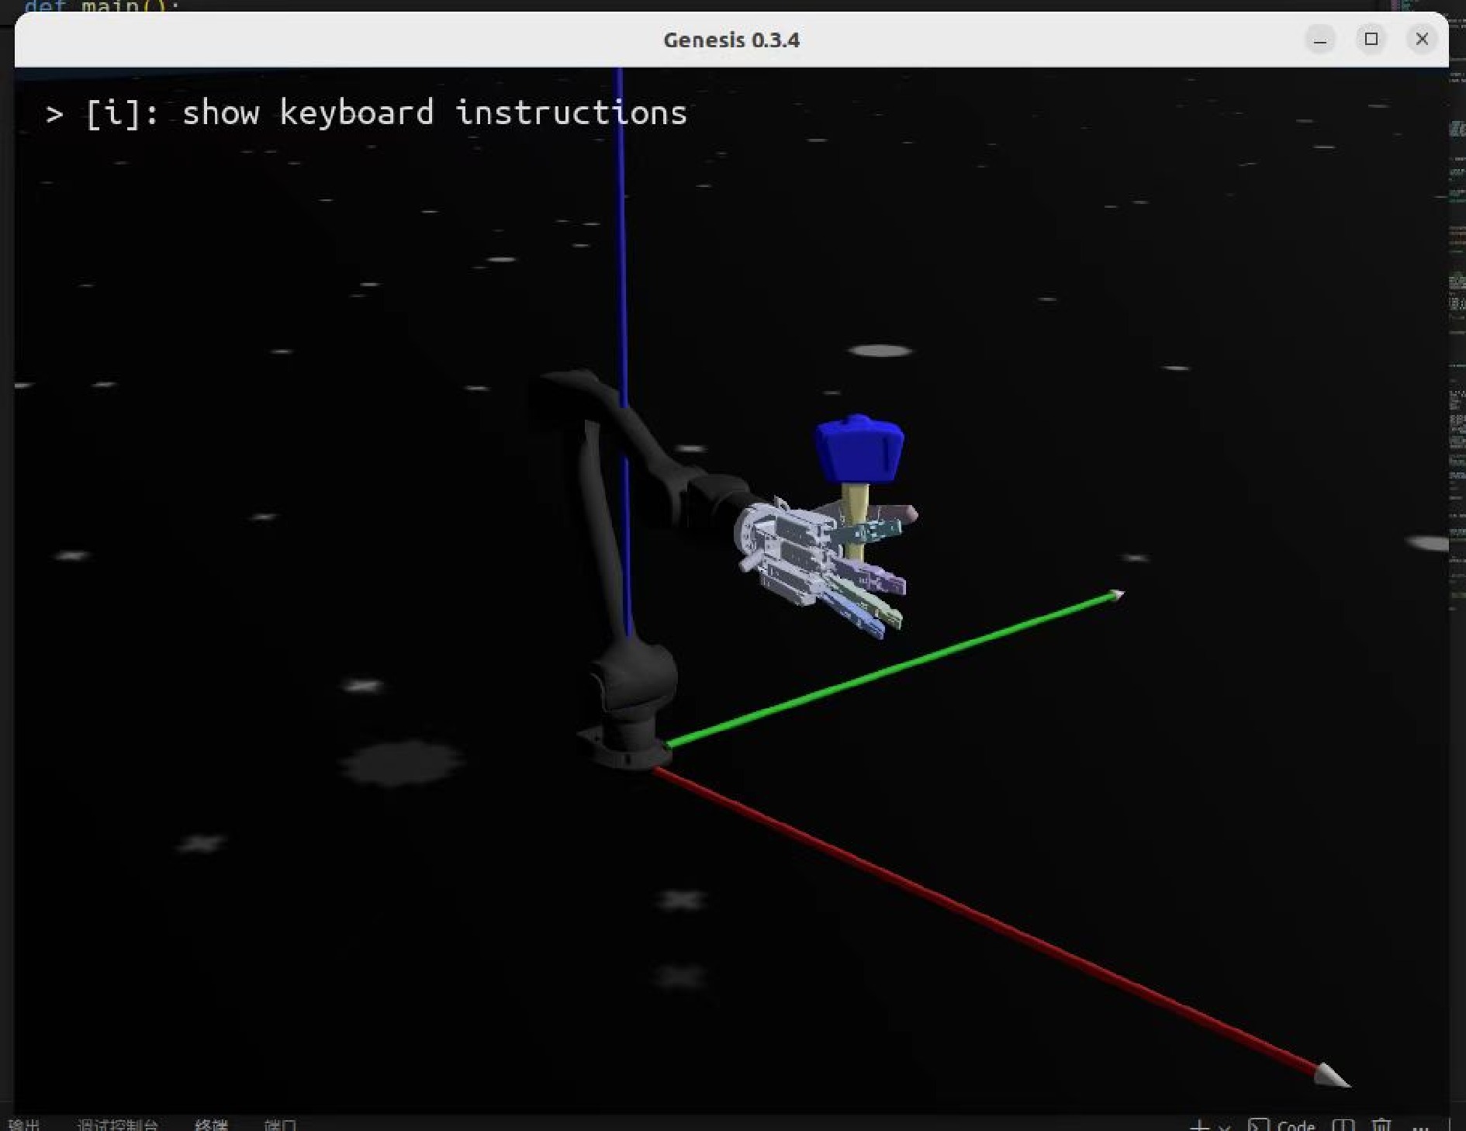Click the keyboard instructions hint text

[x=366, y=113]
